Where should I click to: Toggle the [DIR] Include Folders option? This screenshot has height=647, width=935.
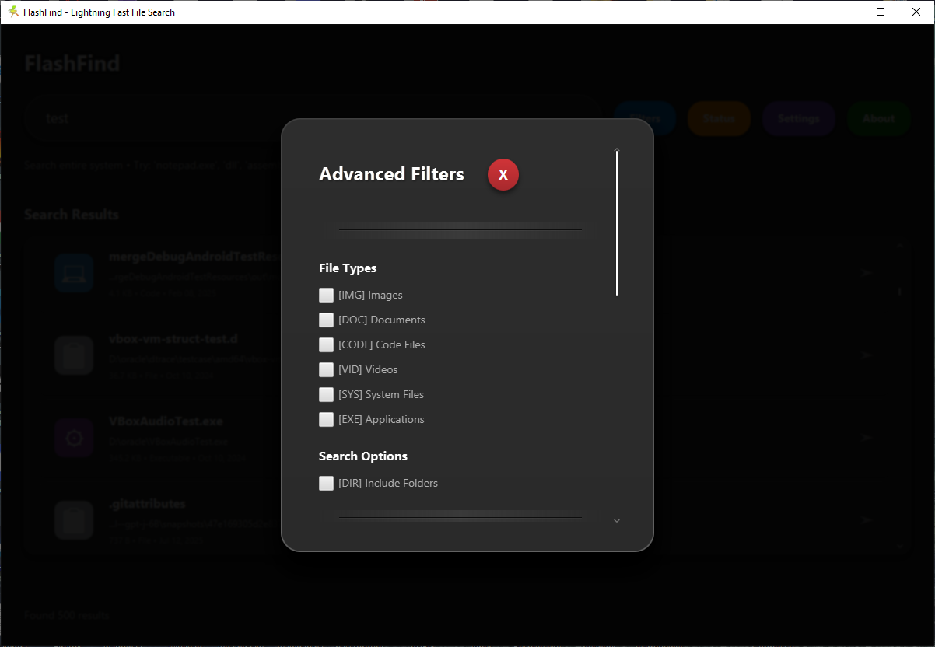(326, 484)
